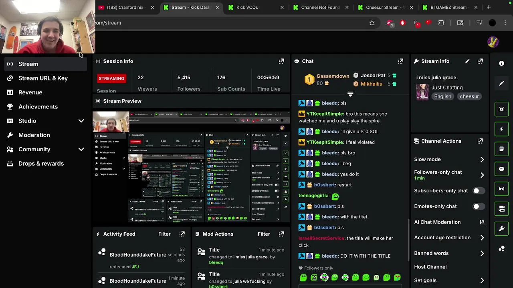Screen dimensions: 513x288
Task: Edit stream info with the pencil icon
Action: click(467, 61)
